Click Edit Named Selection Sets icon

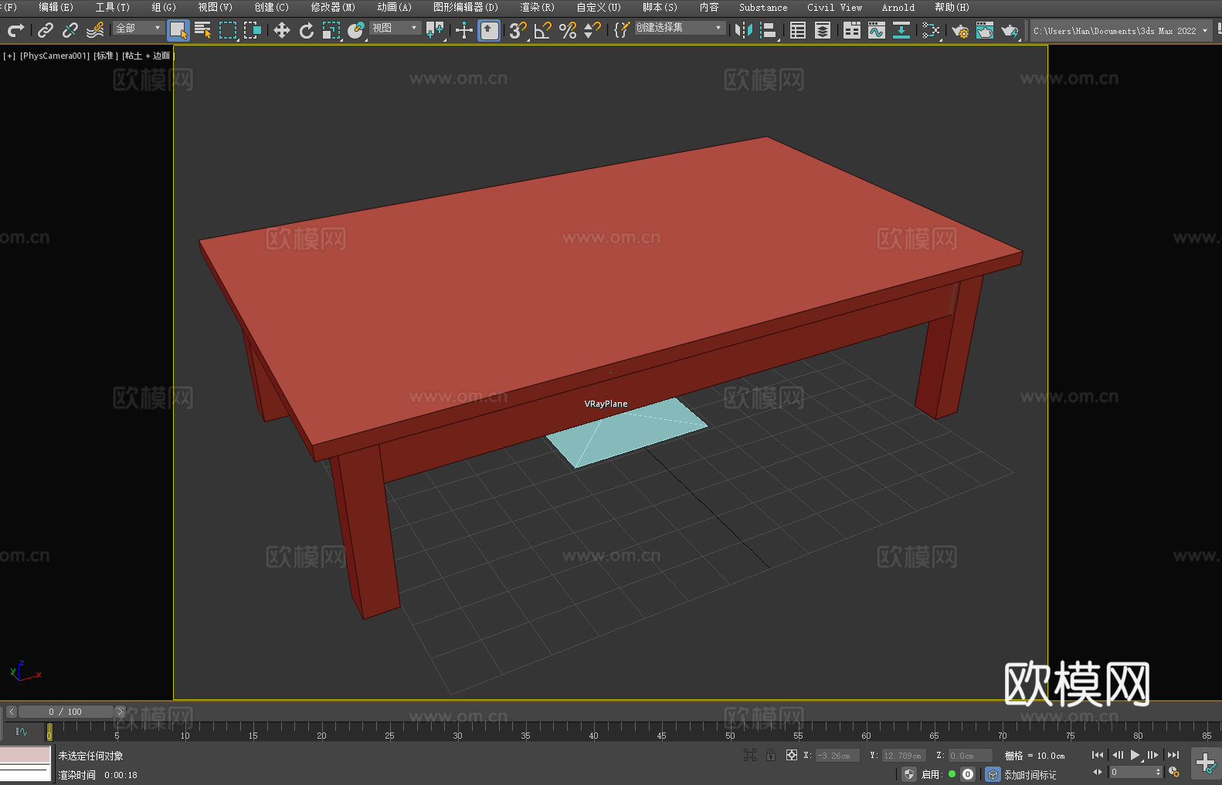[622, 30]
